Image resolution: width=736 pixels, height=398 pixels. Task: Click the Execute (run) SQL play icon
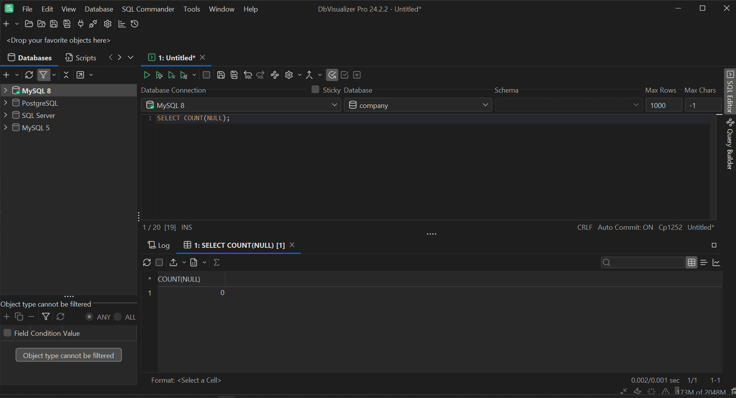tap(147, 75)
